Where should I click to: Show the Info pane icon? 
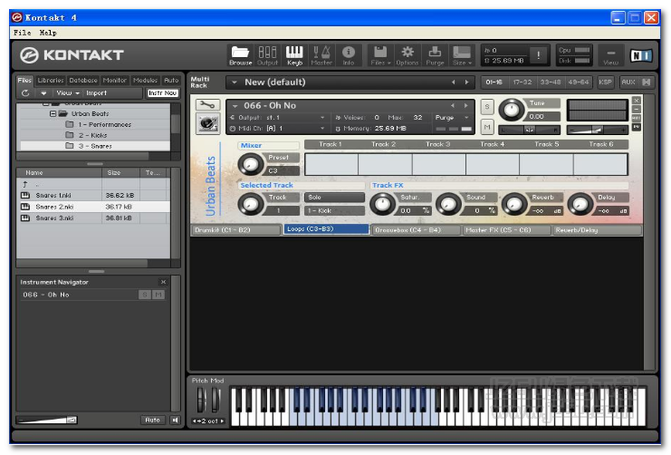pos(349,55)
